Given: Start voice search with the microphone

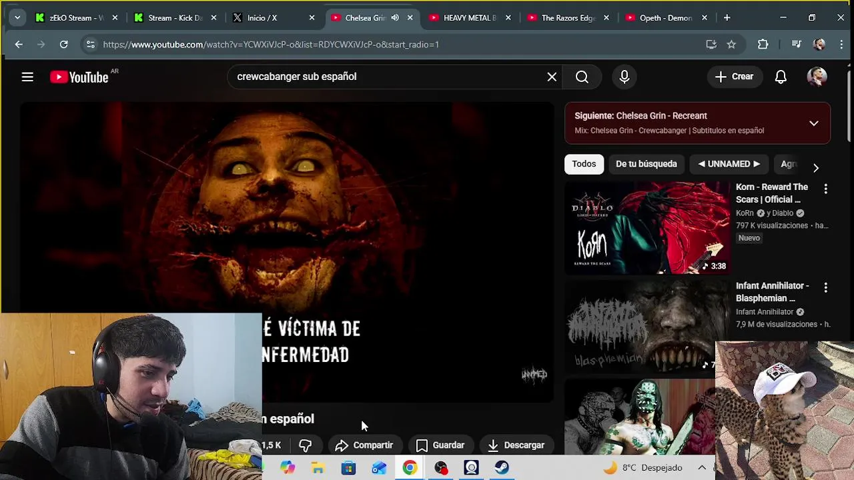Looking at the screenshot, I should click(624, 77).
